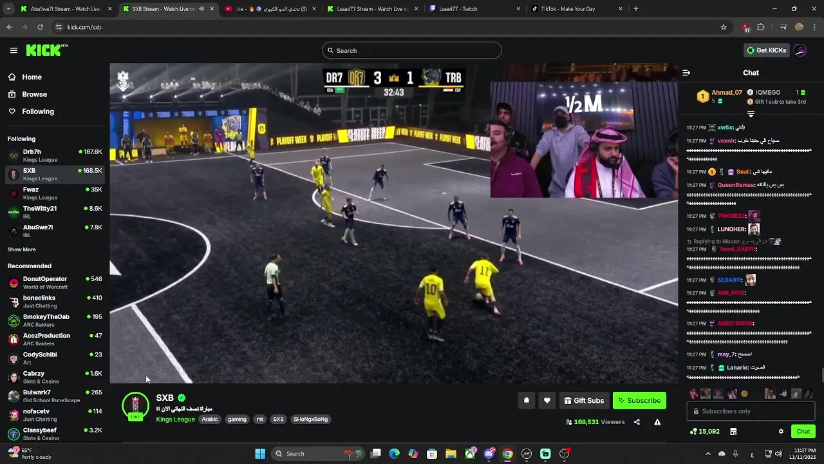Open the Kings League category link

tap(175, 419)
